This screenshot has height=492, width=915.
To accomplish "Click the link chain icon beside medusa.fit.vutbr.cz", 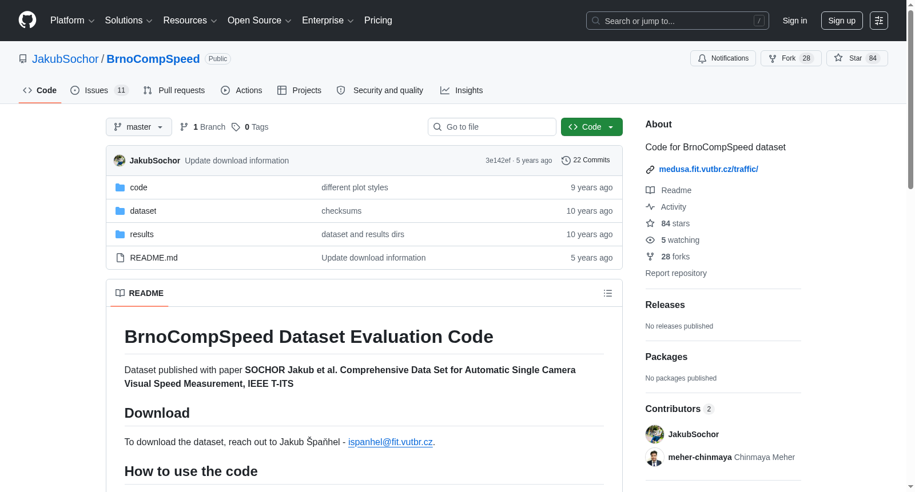I will pyautogui.click(x=650, y=170).
